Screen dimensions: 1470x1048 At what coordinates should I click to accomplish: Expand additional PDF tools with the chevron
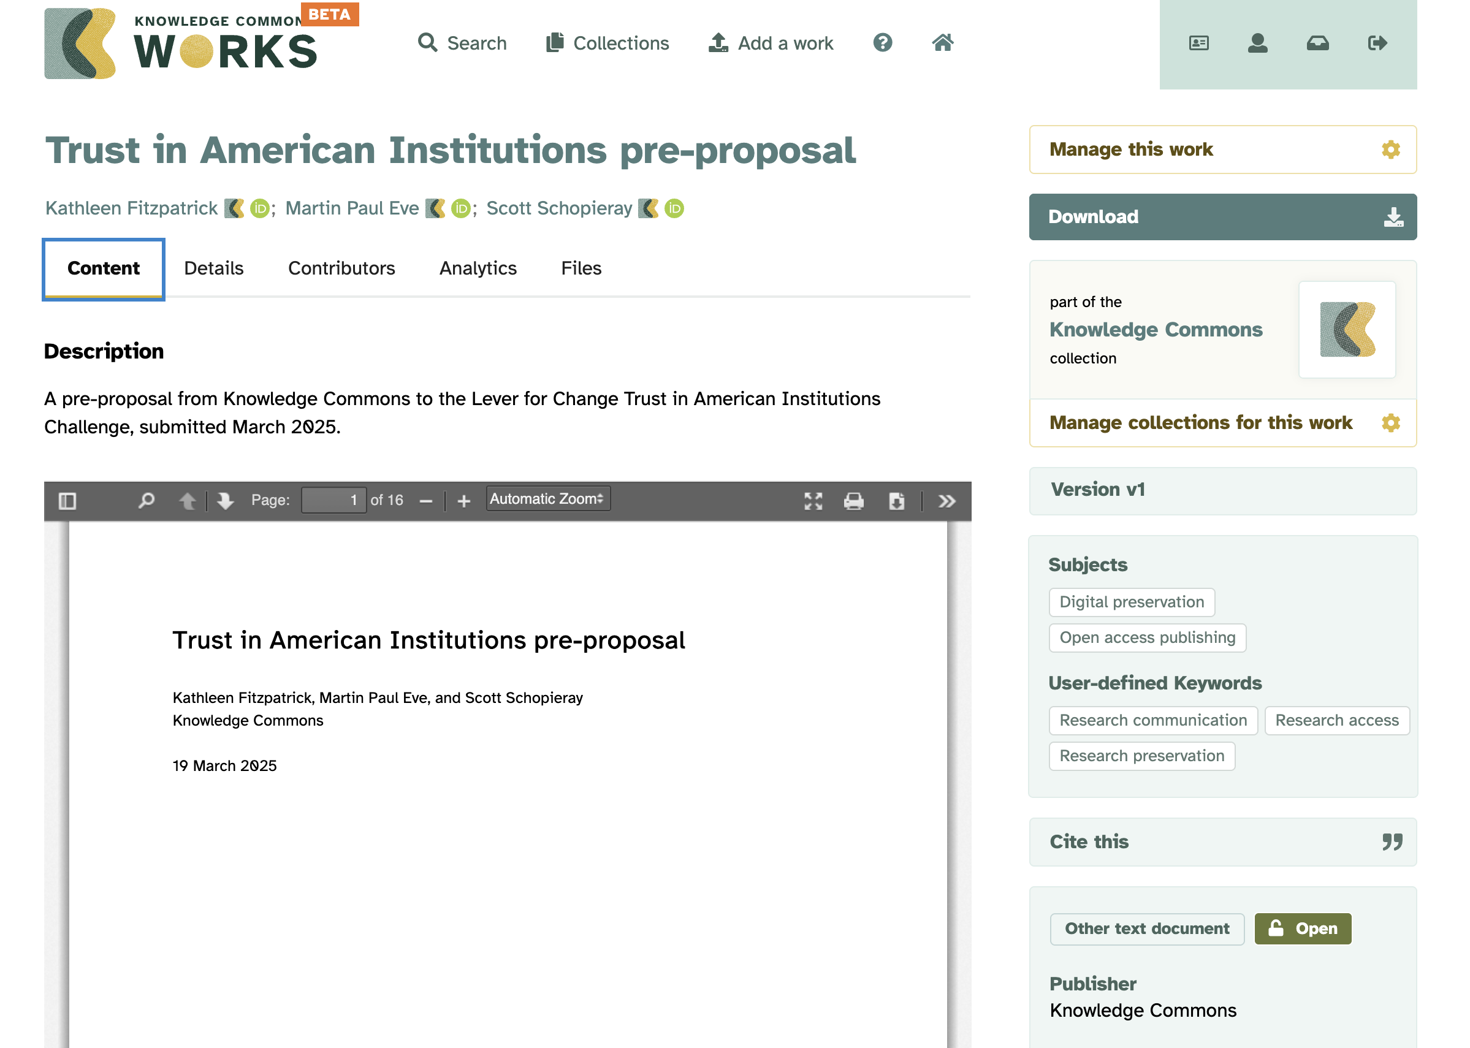pos(948,500)
